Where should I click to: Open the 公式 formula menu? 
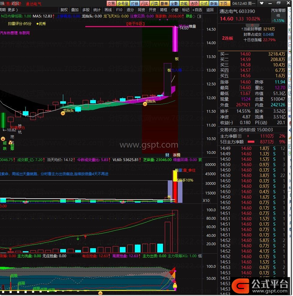(204, 4)
